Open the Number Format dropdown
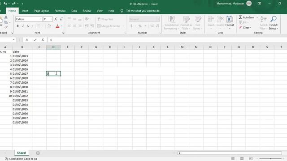Image resolution: width=287 pixels, height=161 pixels. 158,19
